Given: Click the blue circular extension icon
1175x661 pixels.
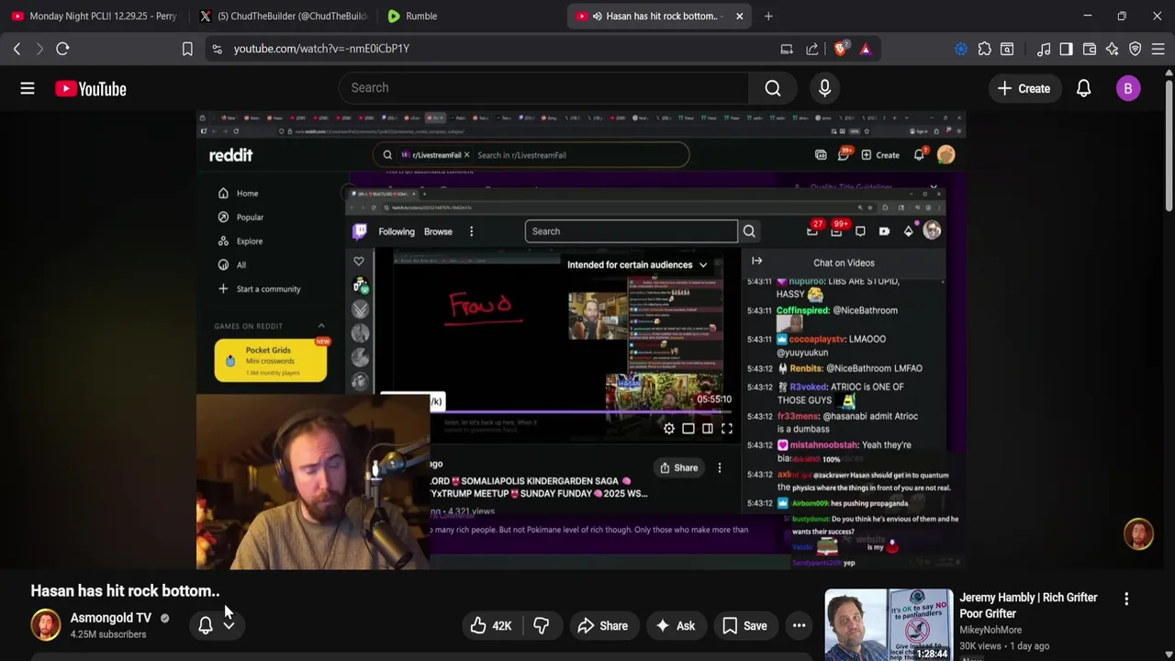Looking at the screenshot, I should point(961,49).
